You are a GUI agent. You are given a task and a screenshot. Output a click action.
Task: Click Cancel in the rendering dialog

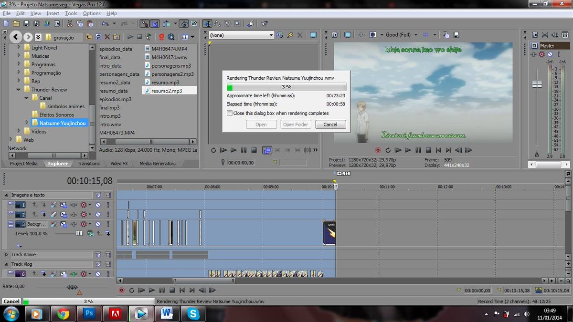pos(330,125)
